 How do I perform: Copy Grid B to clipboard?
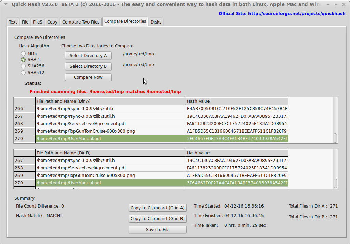pyautogui.click(x=158, y=219)
